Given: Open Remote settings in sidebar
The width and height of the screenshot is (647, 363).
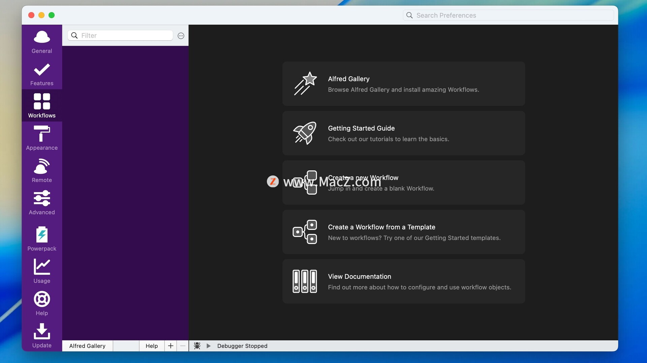Looking at the screenshot, I should coord(42,170).
